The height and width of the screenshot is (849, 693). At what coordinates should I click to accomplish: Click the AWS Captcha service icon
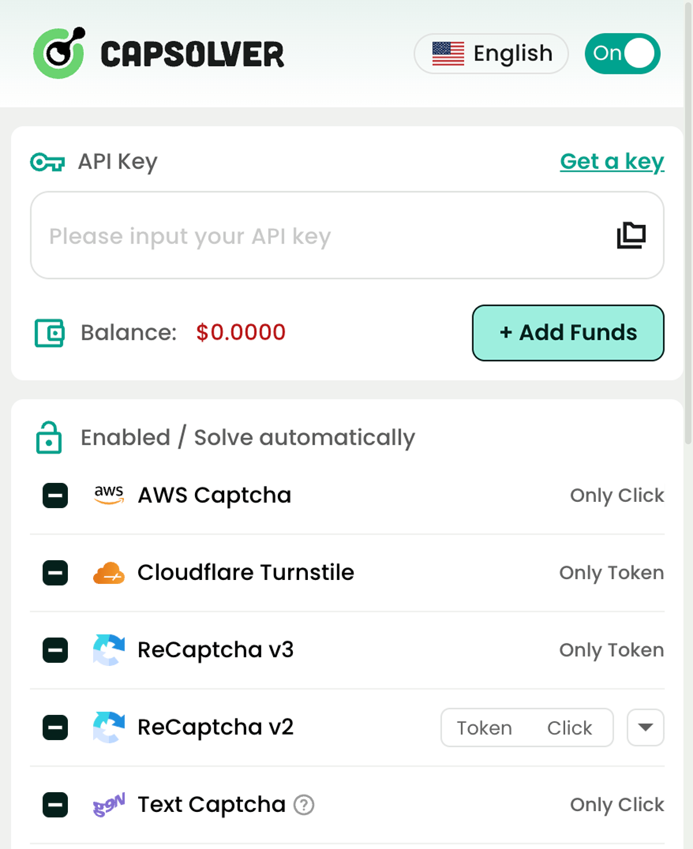[x=109, y=495]
